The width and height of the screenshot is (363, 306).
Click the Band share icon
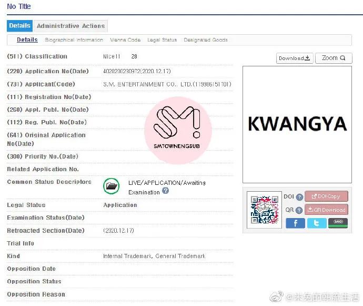point(338,223)
